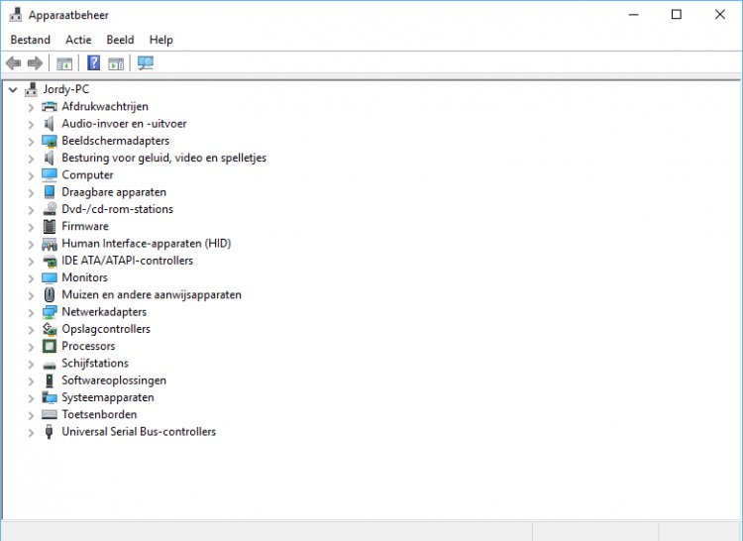
Task: Click the Dvd-/cd-rom-stations disc drive icon
Action: (50, 209)
